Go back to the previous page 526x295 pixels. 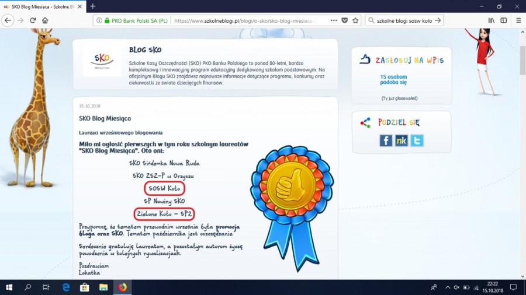pyautogui.click(x=8, y=20)
